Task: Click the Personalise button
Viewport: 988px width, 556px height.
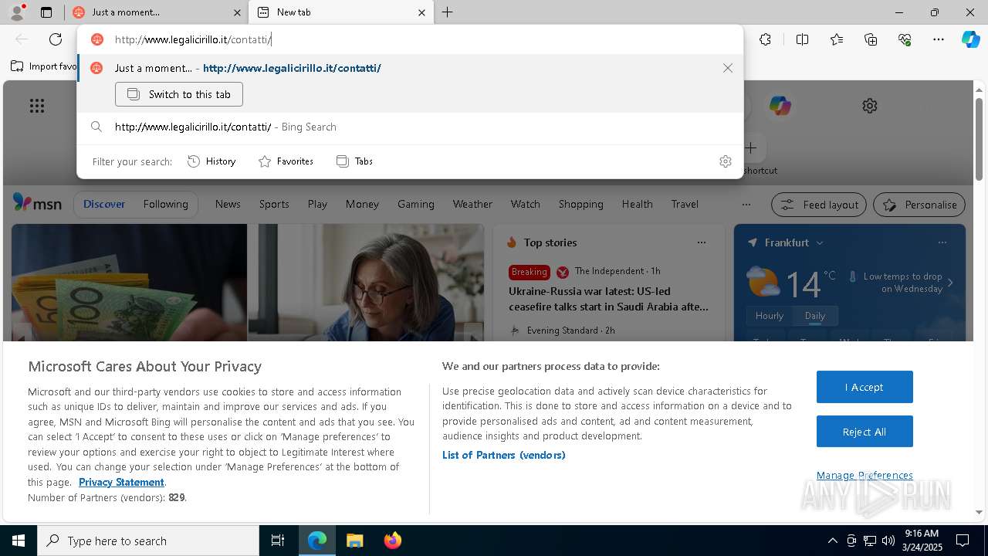Action: tap(919, 205)
